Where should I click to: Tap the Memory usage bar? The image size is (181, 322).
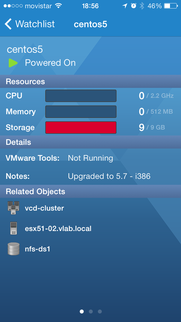click(81, 112)
